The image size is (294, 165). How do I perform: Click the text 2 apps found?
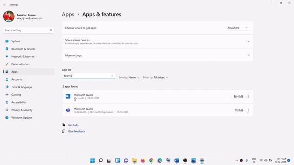70,87
